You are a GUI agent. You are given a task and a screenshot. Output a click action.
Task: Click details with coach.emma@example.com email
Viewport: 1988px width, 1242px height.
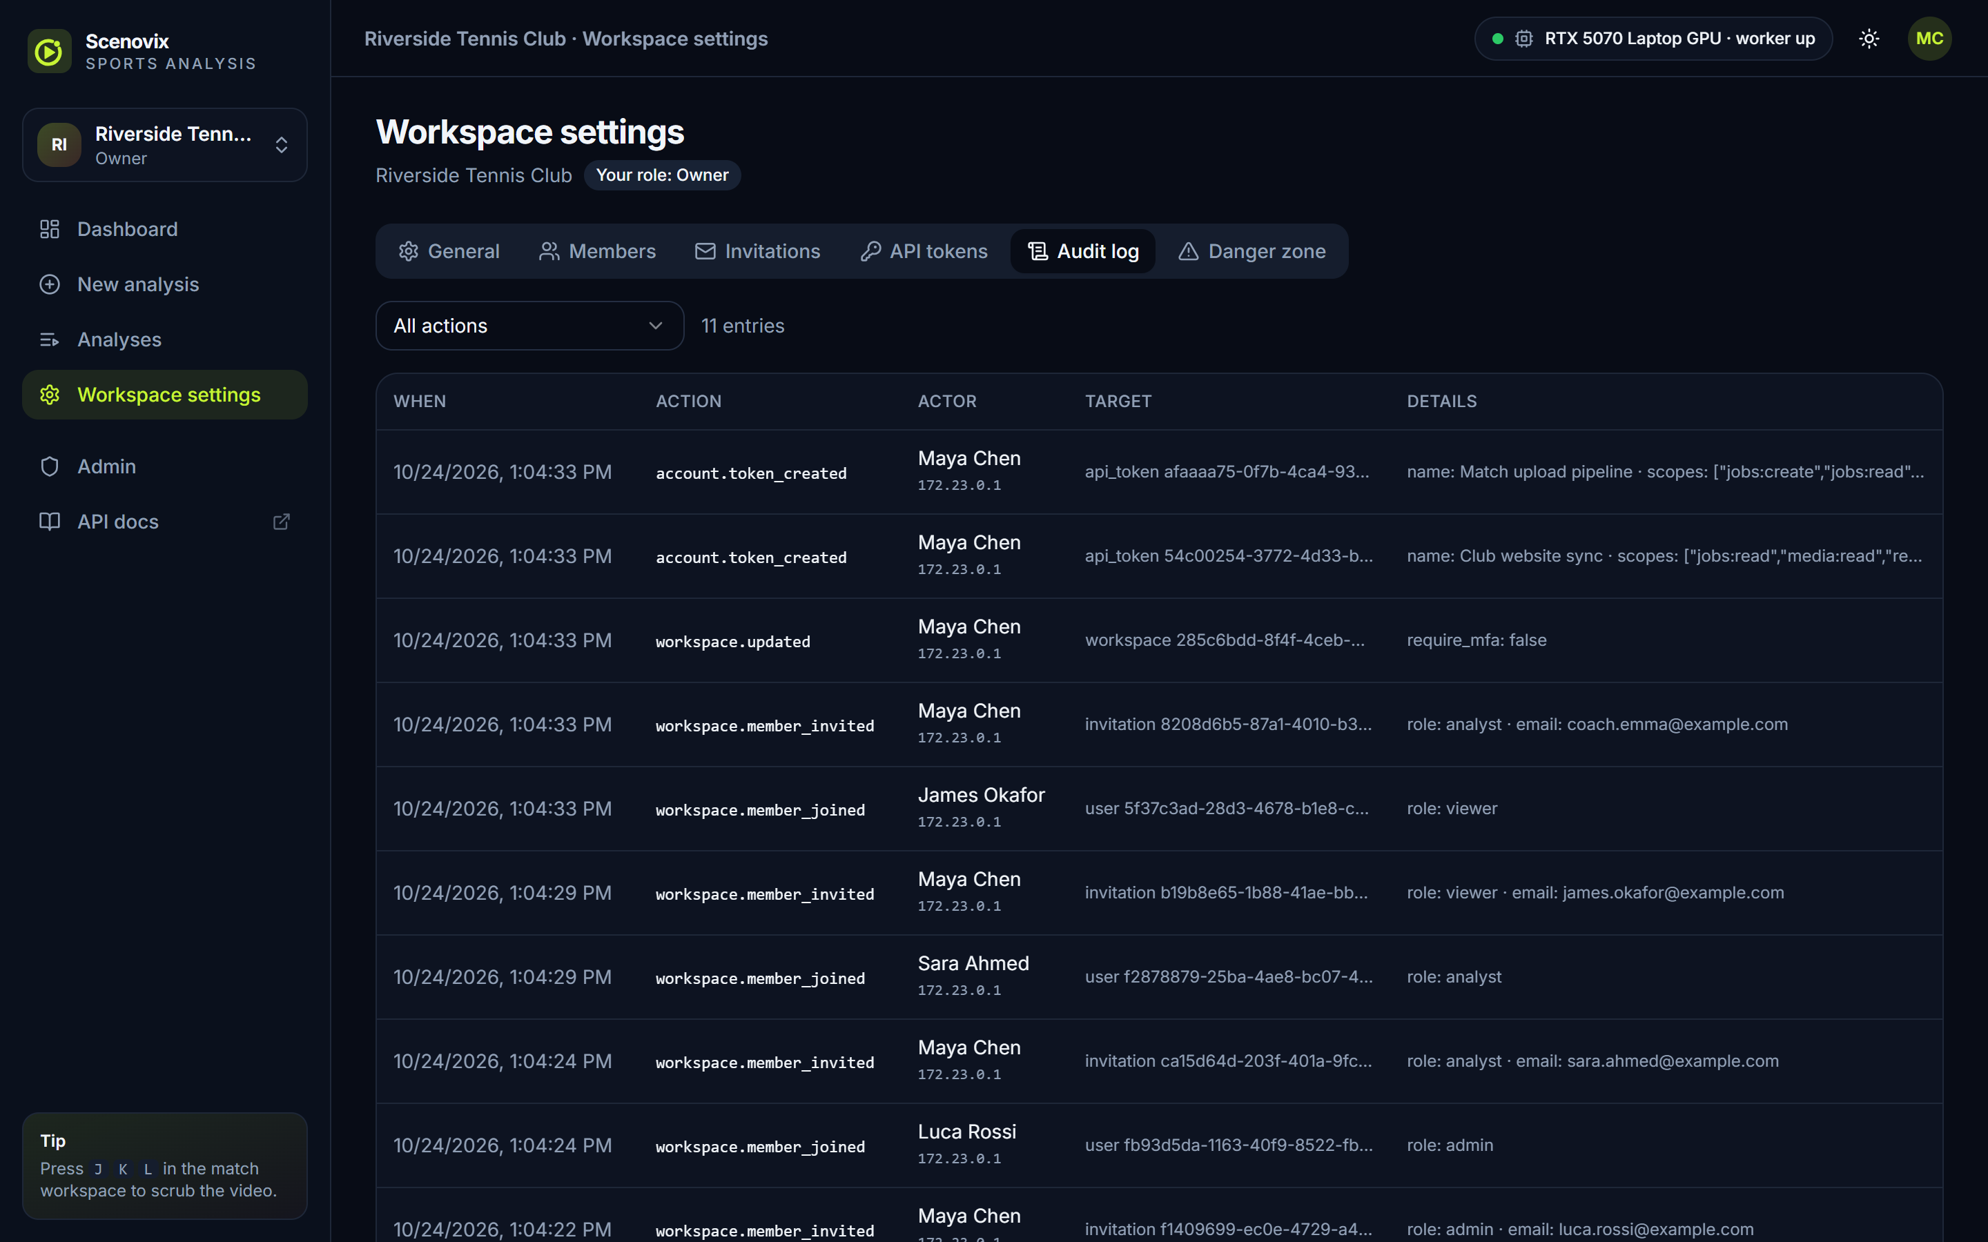[1597, 724]
